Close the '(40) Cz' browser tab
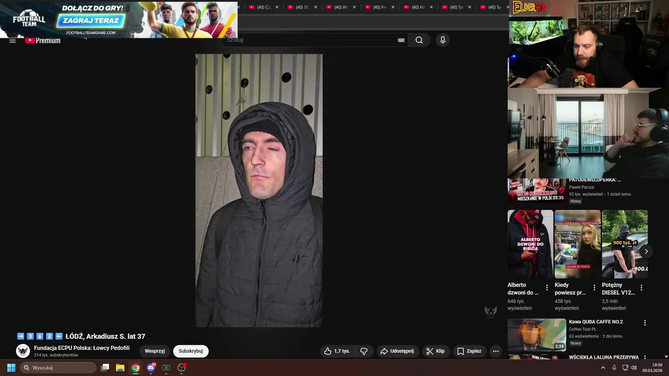Screen dimensions: 669x376 277,7
